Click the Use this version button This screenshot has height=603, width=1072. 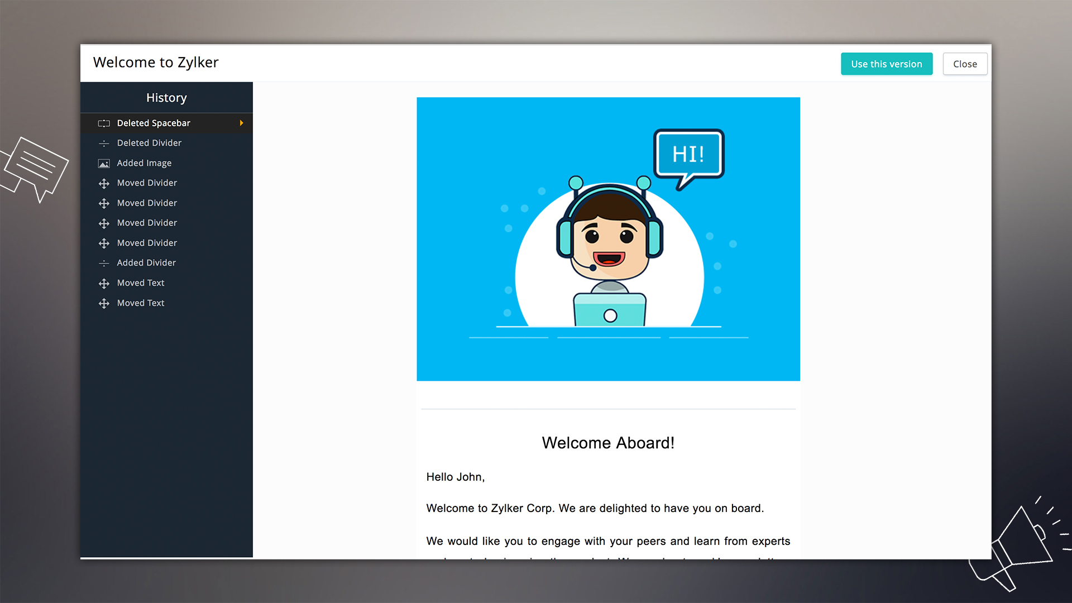887,64
